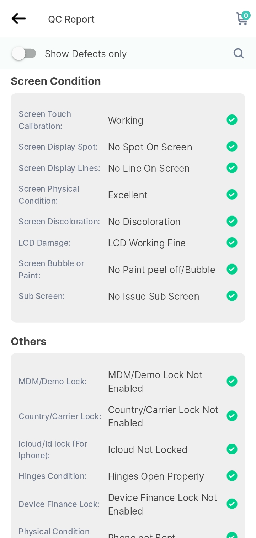Tap green check for No Spot On Screen
Screen dimensions: 256x538
click(x=232, y=147)
